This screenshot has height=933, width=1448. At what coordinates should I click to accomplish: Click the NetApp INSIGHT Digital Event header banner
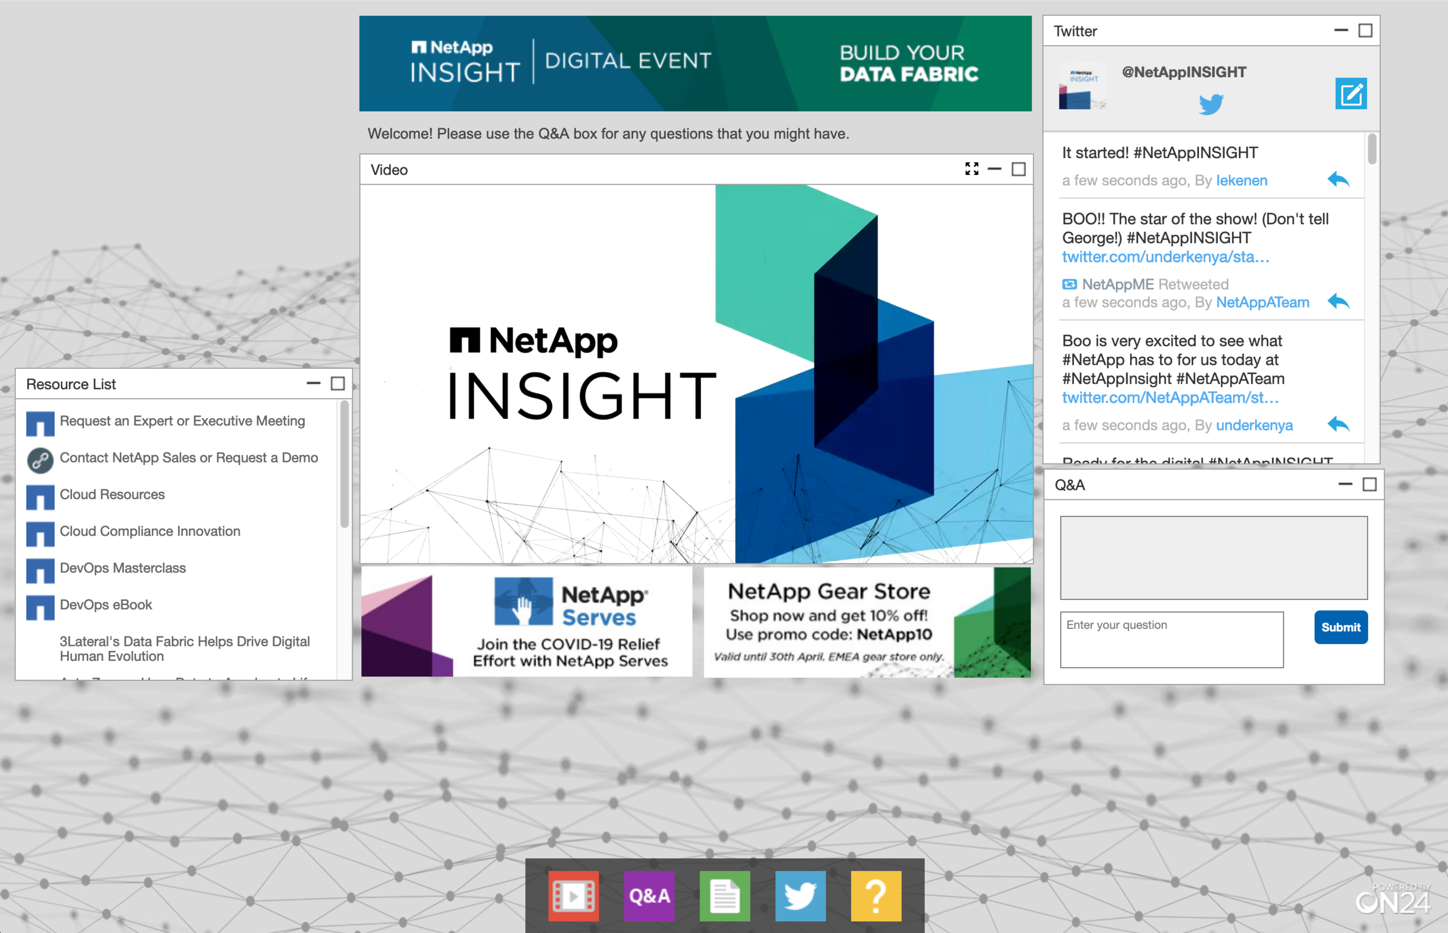pos(696,63)
